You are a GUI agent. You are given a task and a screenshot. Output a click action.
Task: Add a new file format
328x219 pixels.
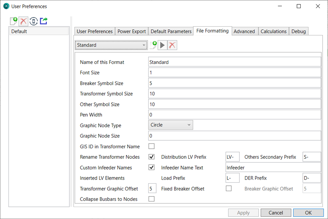[153, 45]
